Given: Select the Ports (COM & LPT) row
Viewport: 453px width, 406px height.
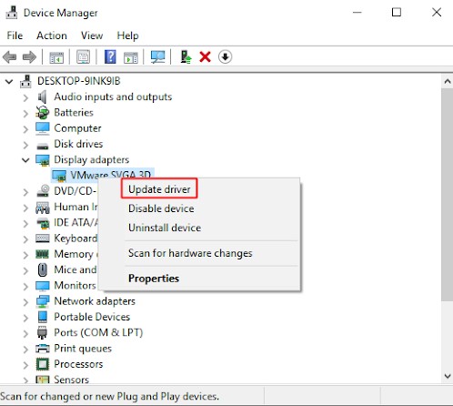Looking at the screenshot, I should tap(98, 332).
